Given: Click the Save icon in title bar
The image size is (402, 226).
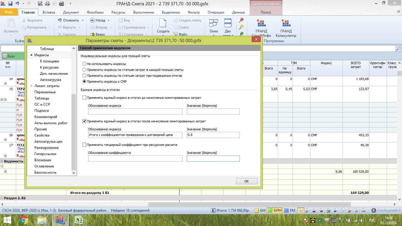Looking at the screenshot, I should pos(10,4).
